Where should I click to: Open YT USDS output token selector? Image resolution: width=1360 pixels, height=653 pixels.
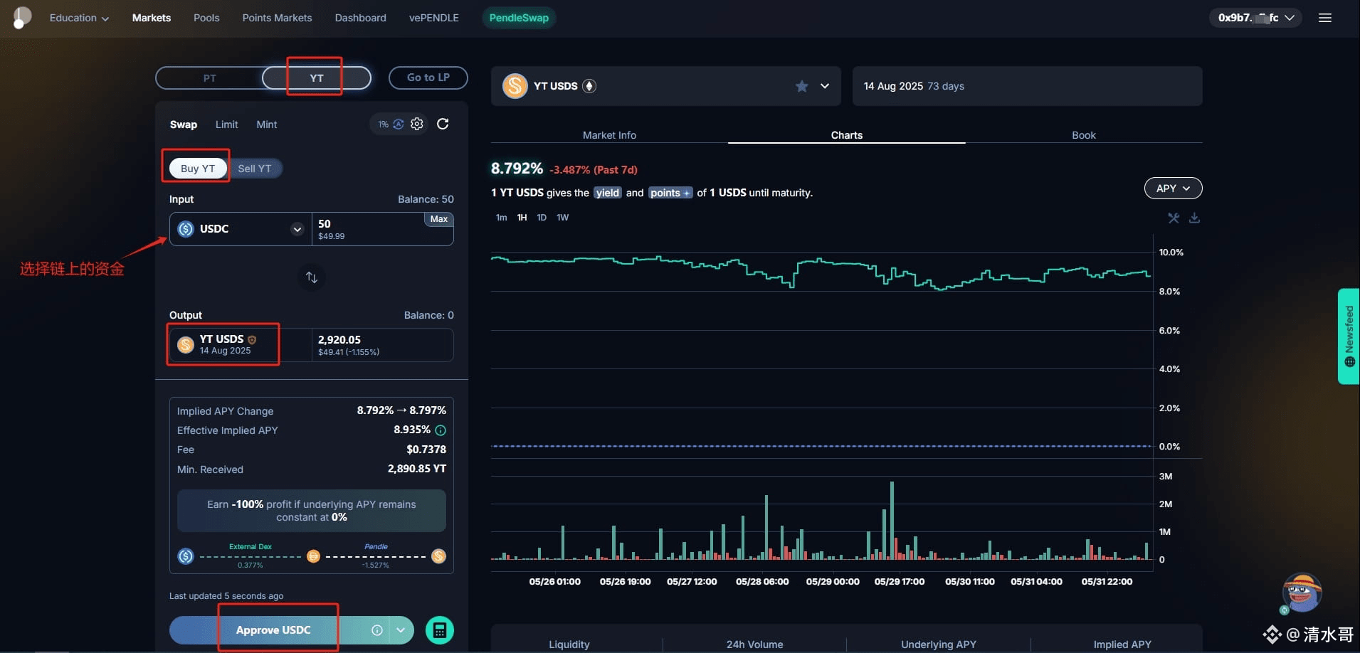coord(241,345)
